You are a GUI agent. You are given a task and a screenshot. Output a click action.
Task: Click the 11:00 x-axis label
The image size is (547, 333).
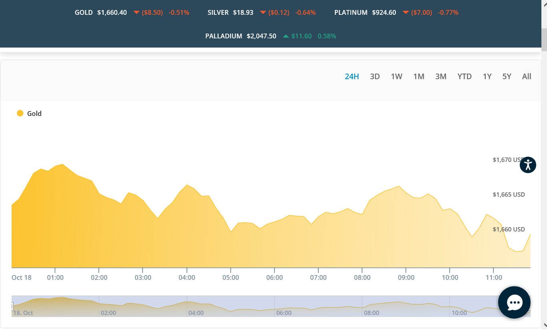click(x=494, y=277)
